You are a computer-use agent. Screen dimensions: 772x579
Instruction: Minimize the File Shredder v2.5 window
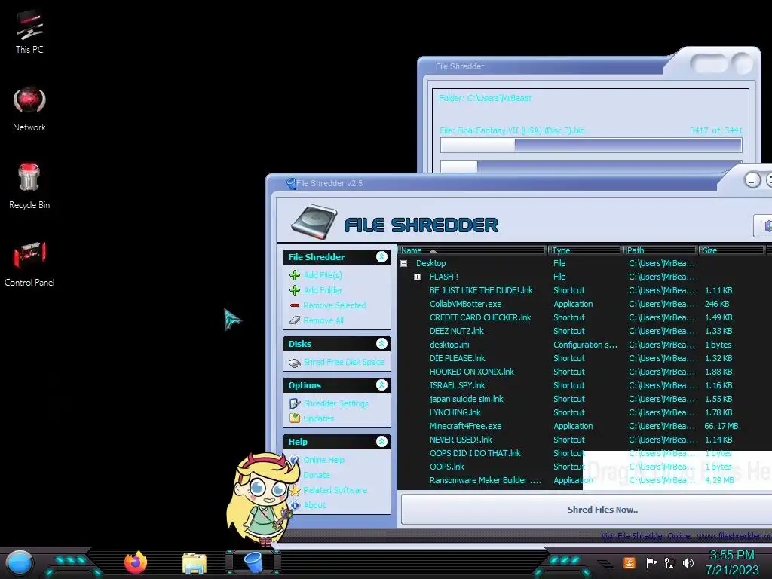click(752, 180)
